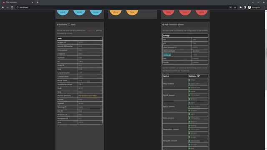Select the Angular CLI tool row

tap(80, 42)
